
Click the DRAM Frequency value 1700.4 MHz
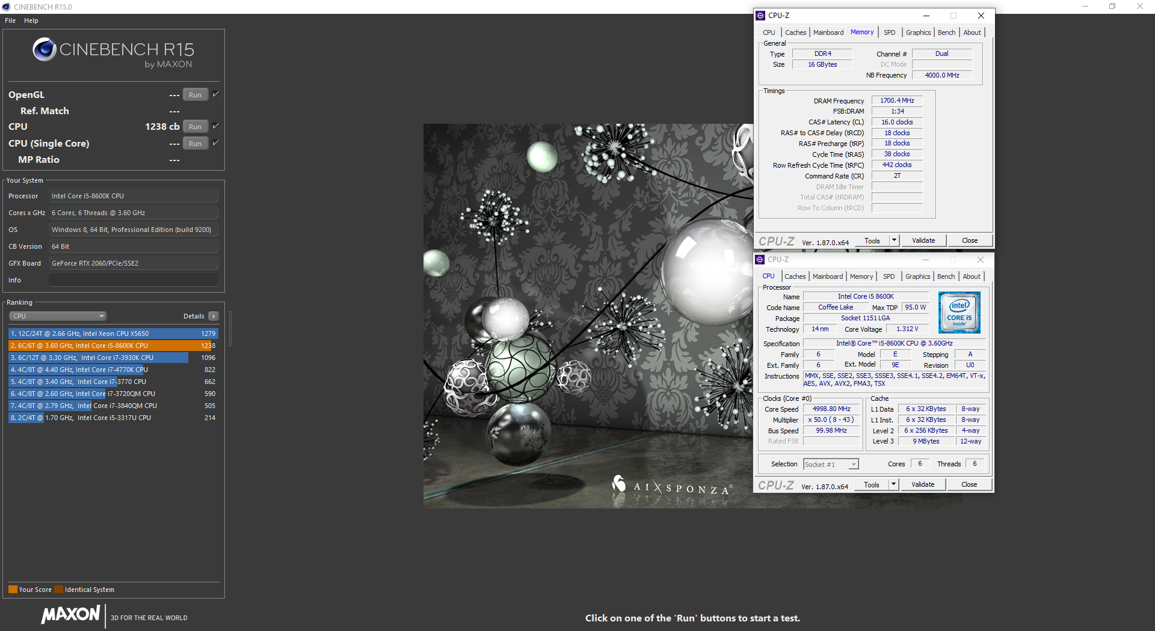[x=897, y=100]
